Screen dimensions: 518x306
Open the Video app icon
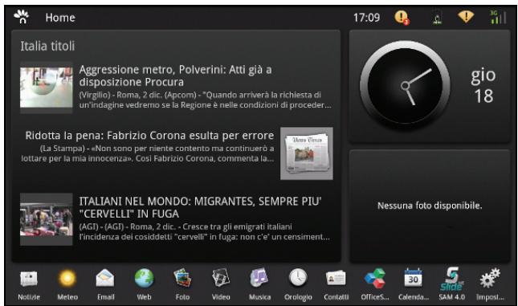click(221, 278)
